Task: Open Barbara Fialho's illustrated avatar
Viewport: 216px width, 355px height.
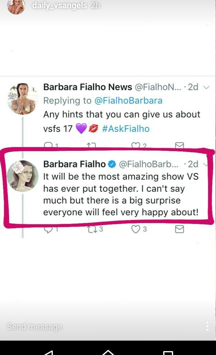Action: (22, 176)
